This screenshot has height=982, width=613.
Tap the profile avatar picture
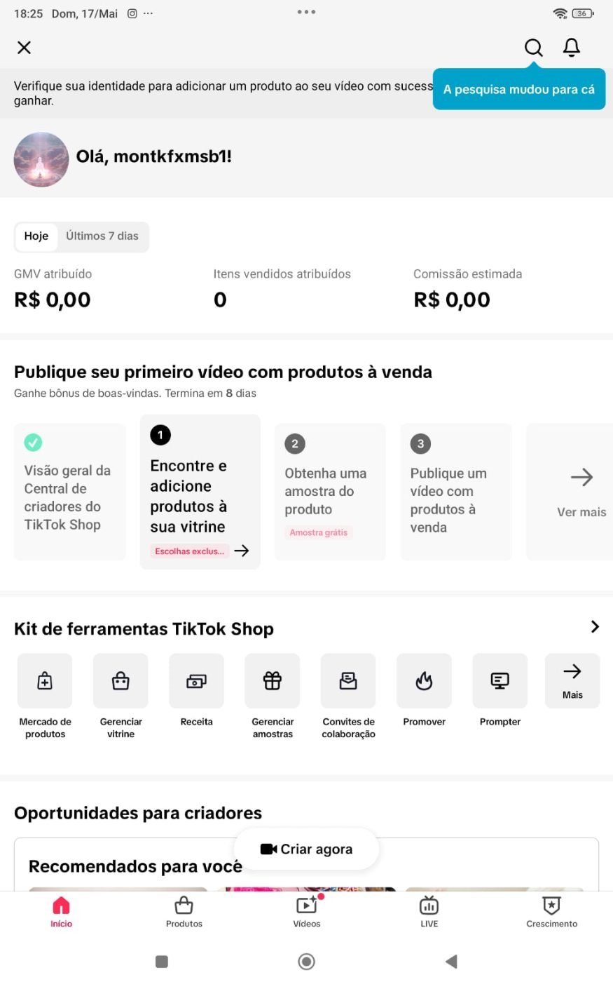41,159
